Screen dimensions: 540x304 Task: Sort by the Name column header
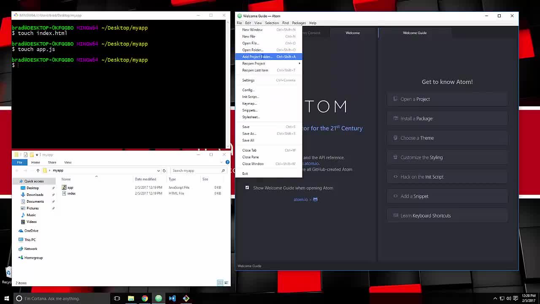coord(66,179)
